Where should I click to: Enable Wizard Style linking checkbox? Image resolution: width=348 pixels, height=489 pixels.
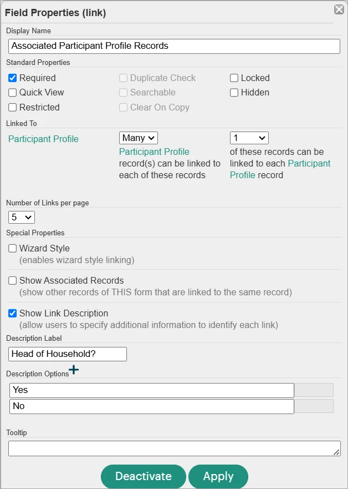pyautogui.click(x=12, y=249)
